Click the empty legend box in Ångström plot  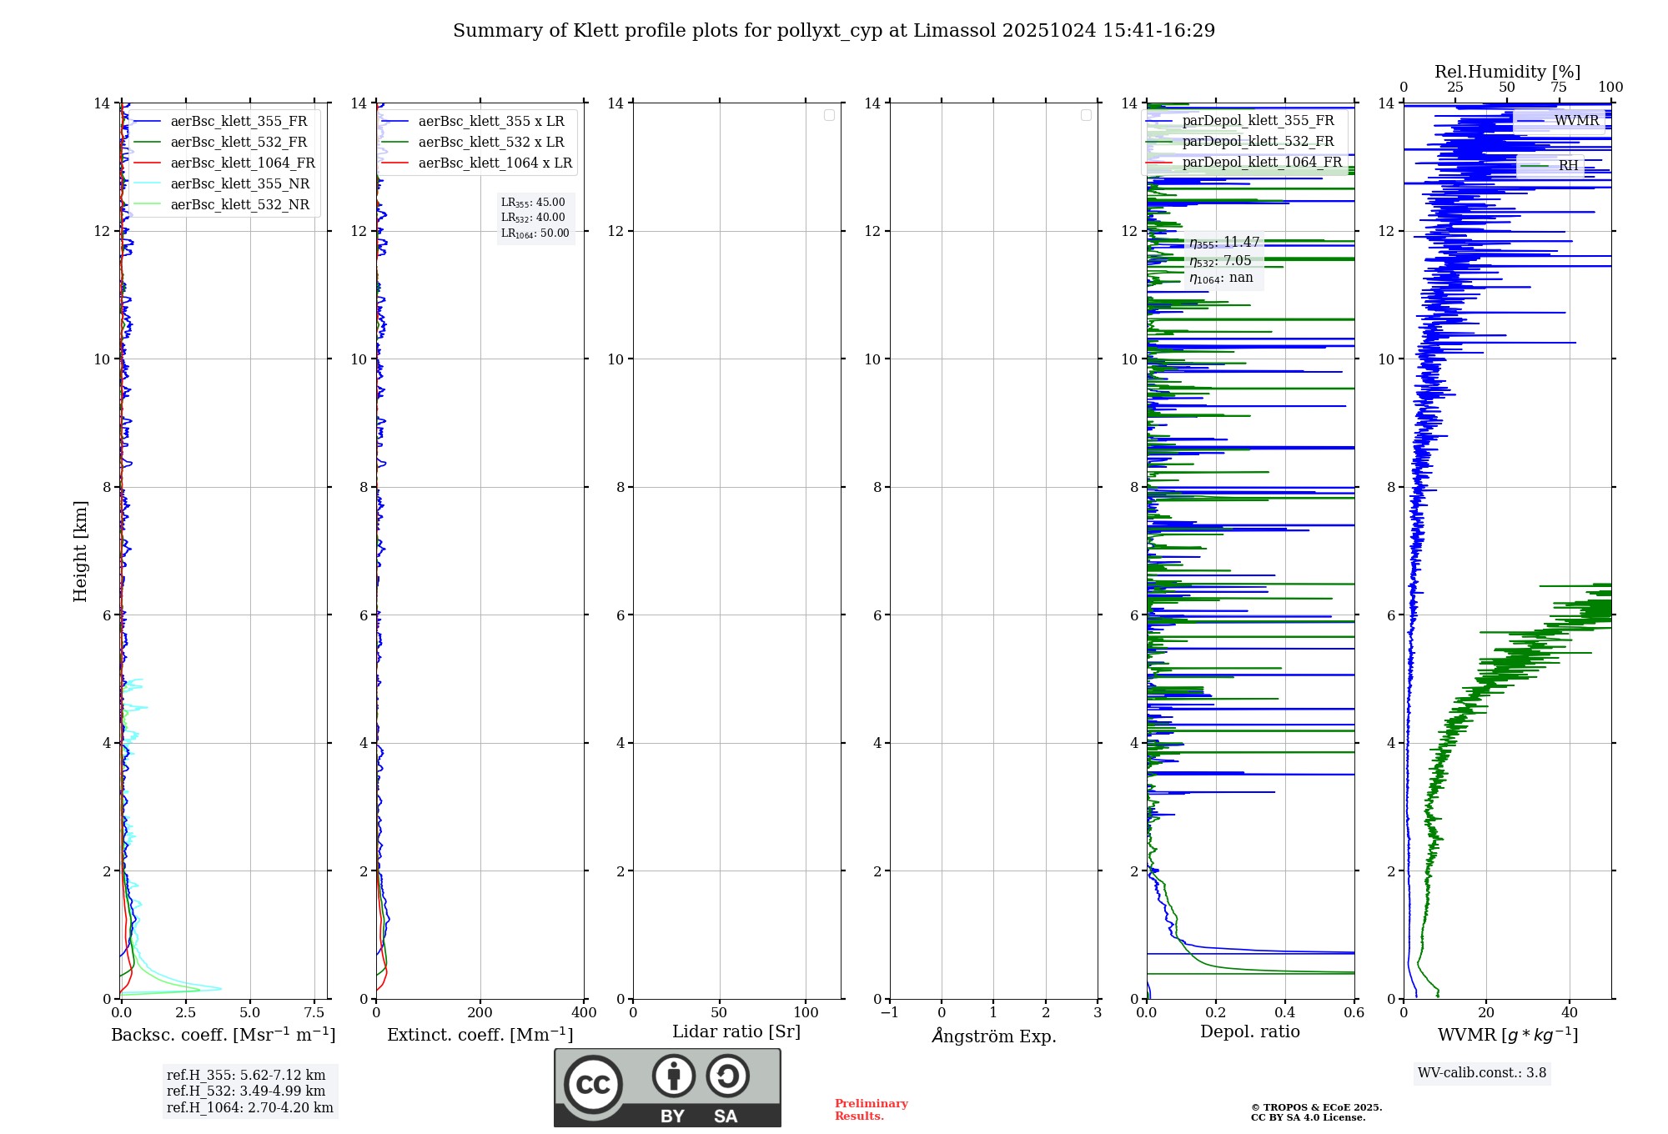[x=1086, y=115]
